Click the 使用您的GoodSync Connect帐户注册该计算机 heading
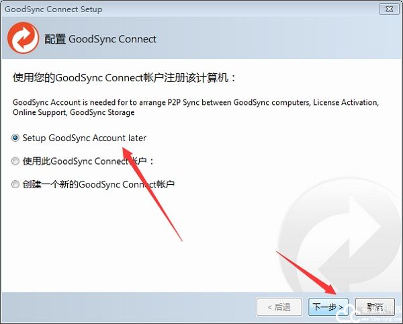Viewport: 403px width, 324px height. [x=124, y=77]
